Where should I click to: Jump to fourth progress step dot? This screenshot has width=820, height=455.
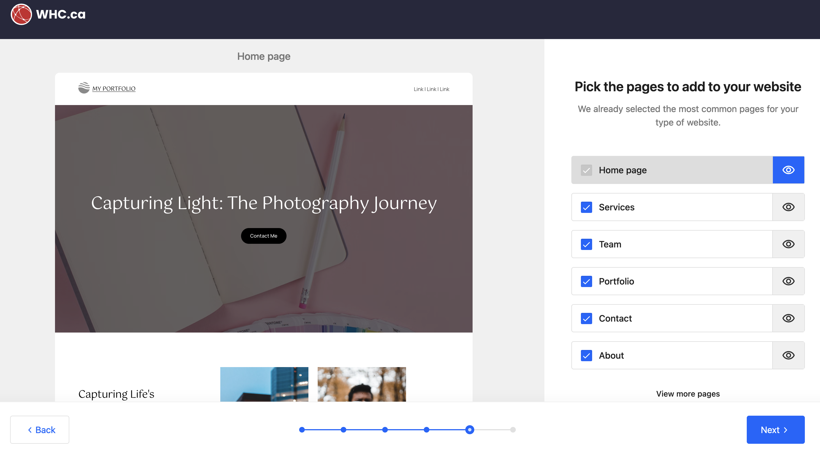tap(427, 430)
